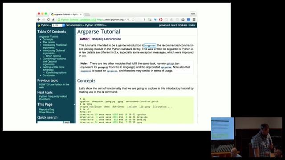Open Introducing Optional arguments sidebar link
285x160 pixels.
pos(54,52)
